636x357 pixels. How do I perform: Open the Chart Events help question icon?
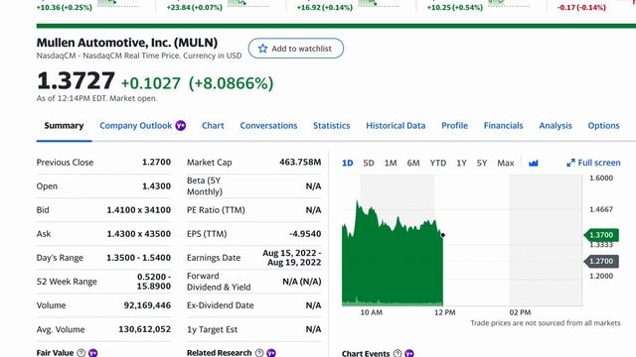[397, 353]
